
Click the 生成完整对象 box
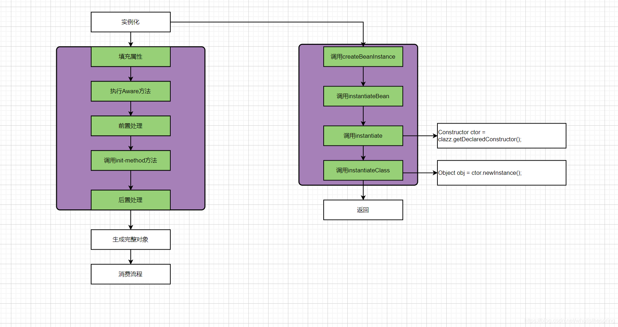coord(131,239)
